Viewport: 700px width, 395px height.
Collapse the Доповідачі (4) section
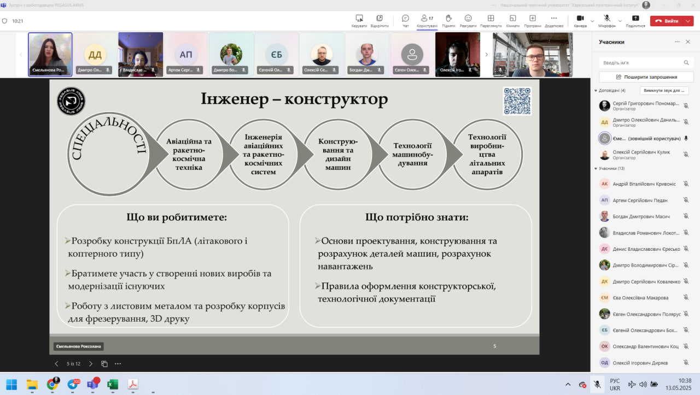pos(596,91)
